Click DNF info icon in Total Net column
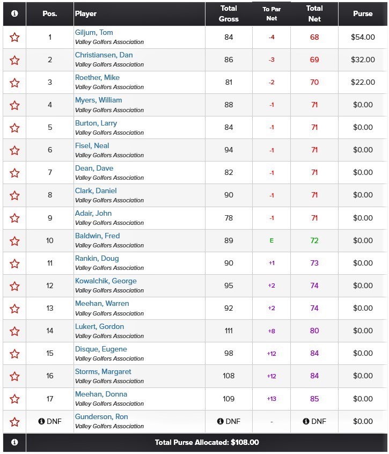Screen dimensions: 389x454 tap(306, 421)
